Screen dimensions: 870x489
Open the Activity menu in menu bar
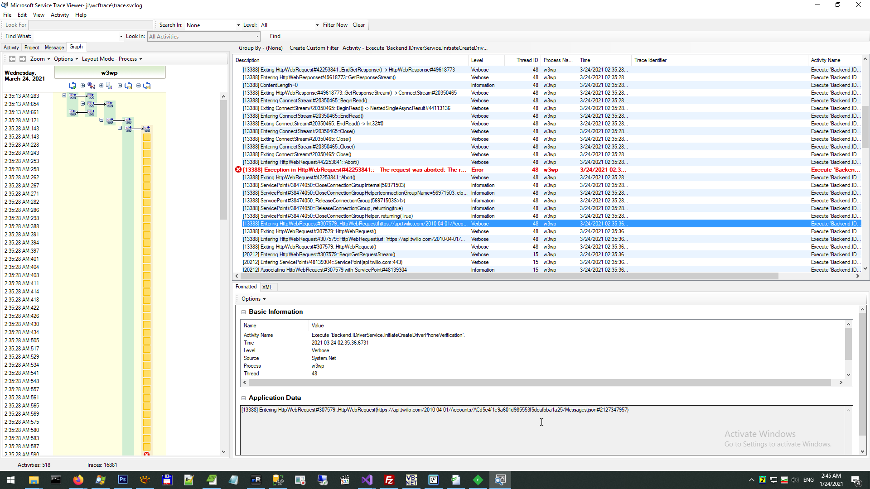[59, 15]
